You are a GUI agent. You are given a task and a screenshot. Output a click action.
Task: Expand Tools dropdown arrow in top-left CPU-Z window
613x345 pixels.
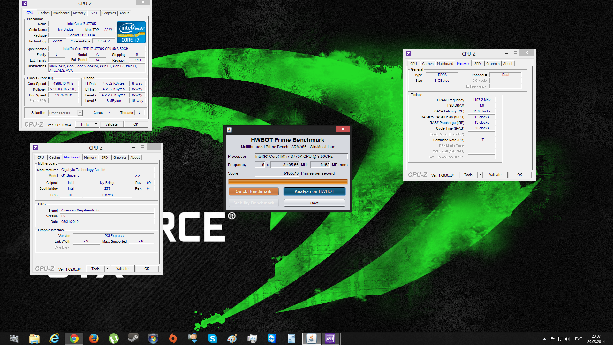96,124
